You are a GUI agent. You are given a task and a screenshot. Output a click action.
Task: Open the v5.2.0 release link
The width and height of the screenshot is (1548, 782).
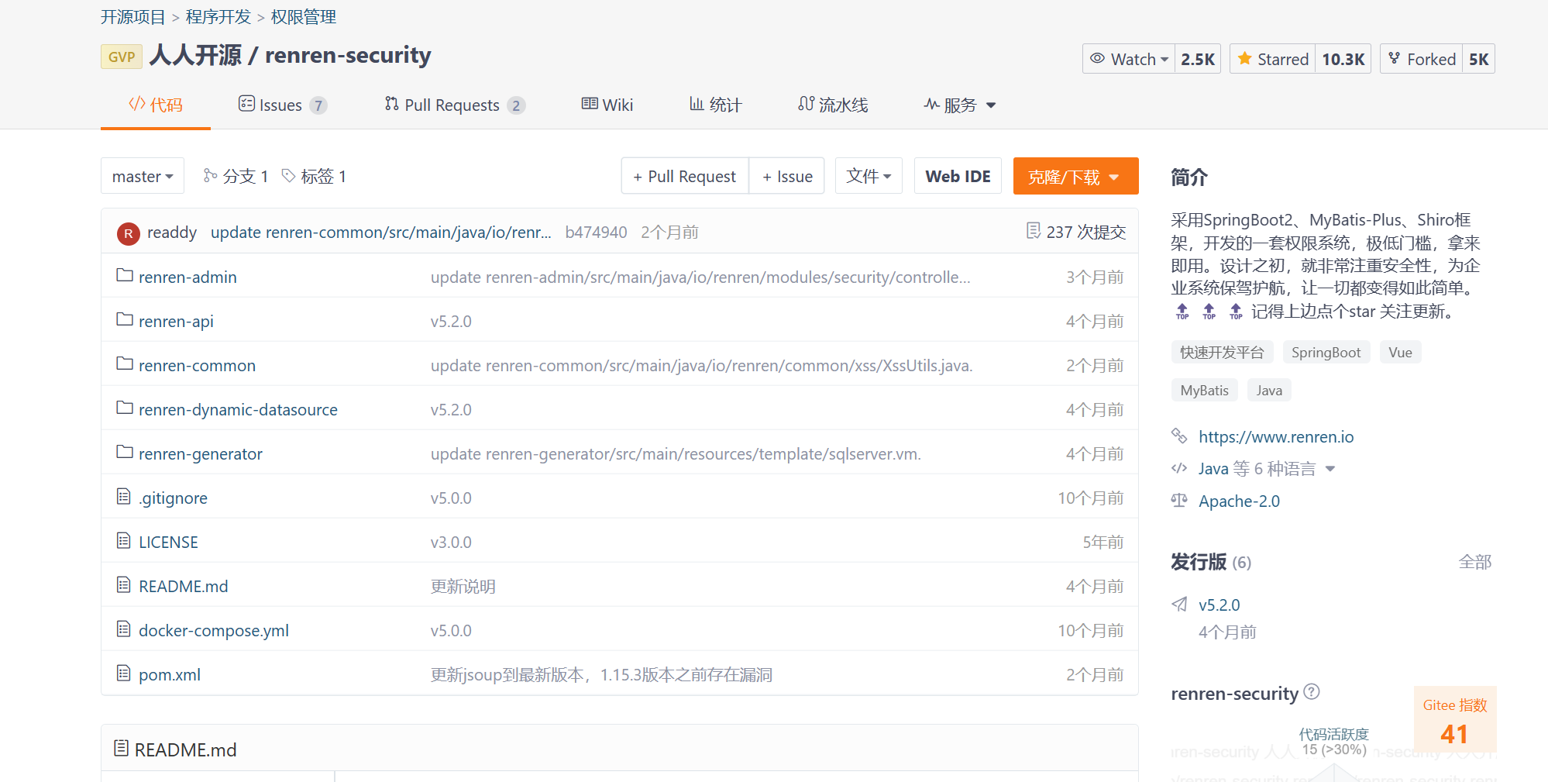(x=1219, y=605)
